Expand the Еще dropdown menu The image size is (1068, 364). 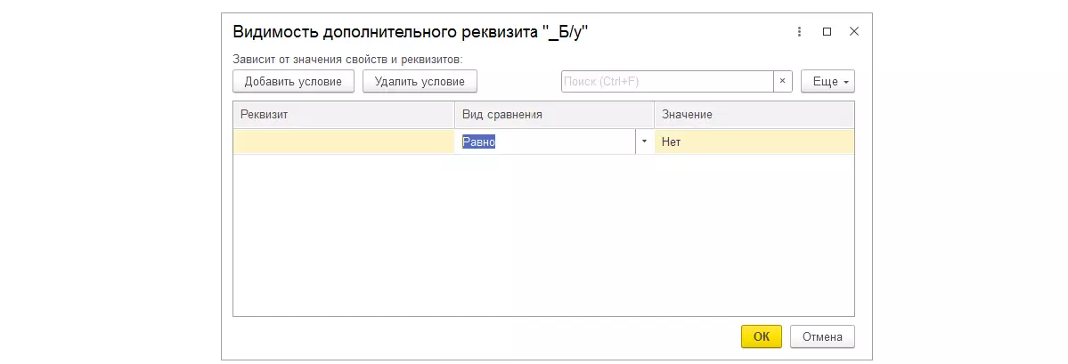click(827, 81)
